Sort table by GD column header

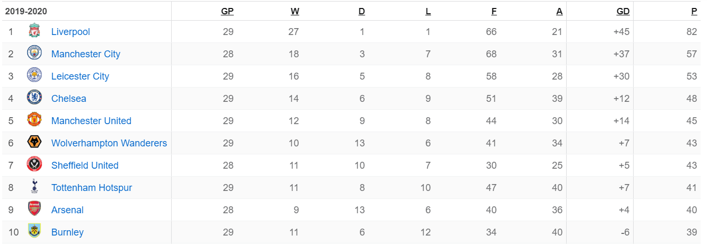pos(623,11)
